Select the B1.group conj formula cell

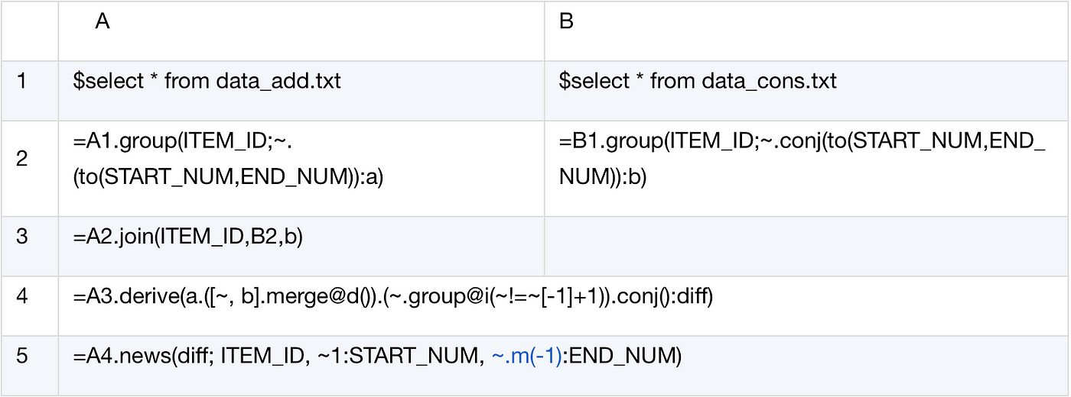pyautogui.click(x=806, y=168)
